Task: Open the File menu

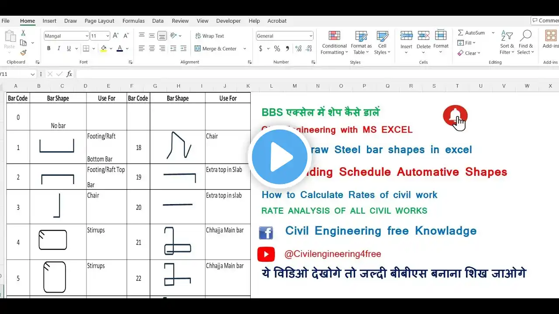Action: (x=5, y=20)
